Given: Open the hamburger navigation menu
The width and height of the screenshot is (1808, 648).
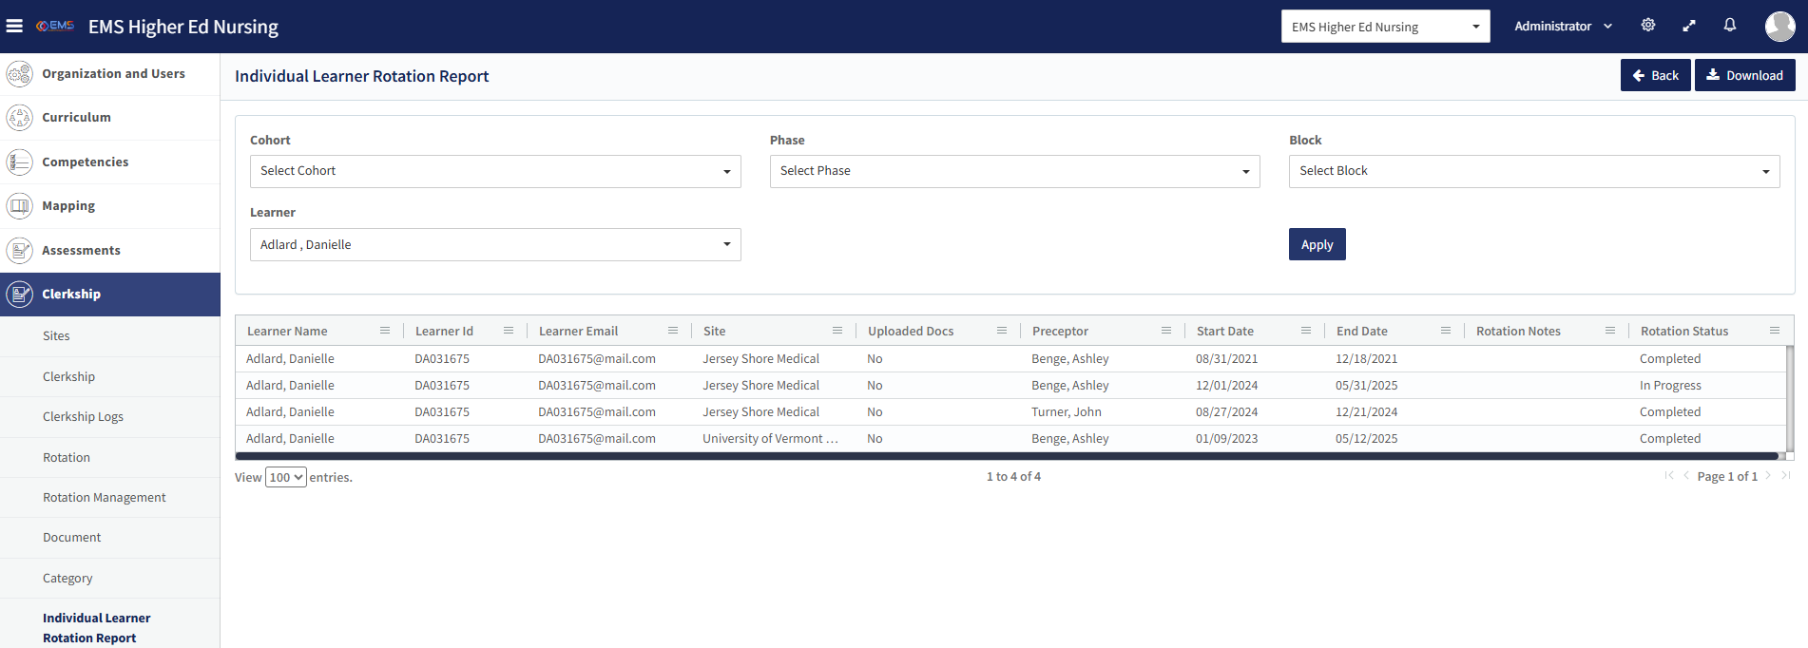Looking at the screenshot, I should pos(14,26).
